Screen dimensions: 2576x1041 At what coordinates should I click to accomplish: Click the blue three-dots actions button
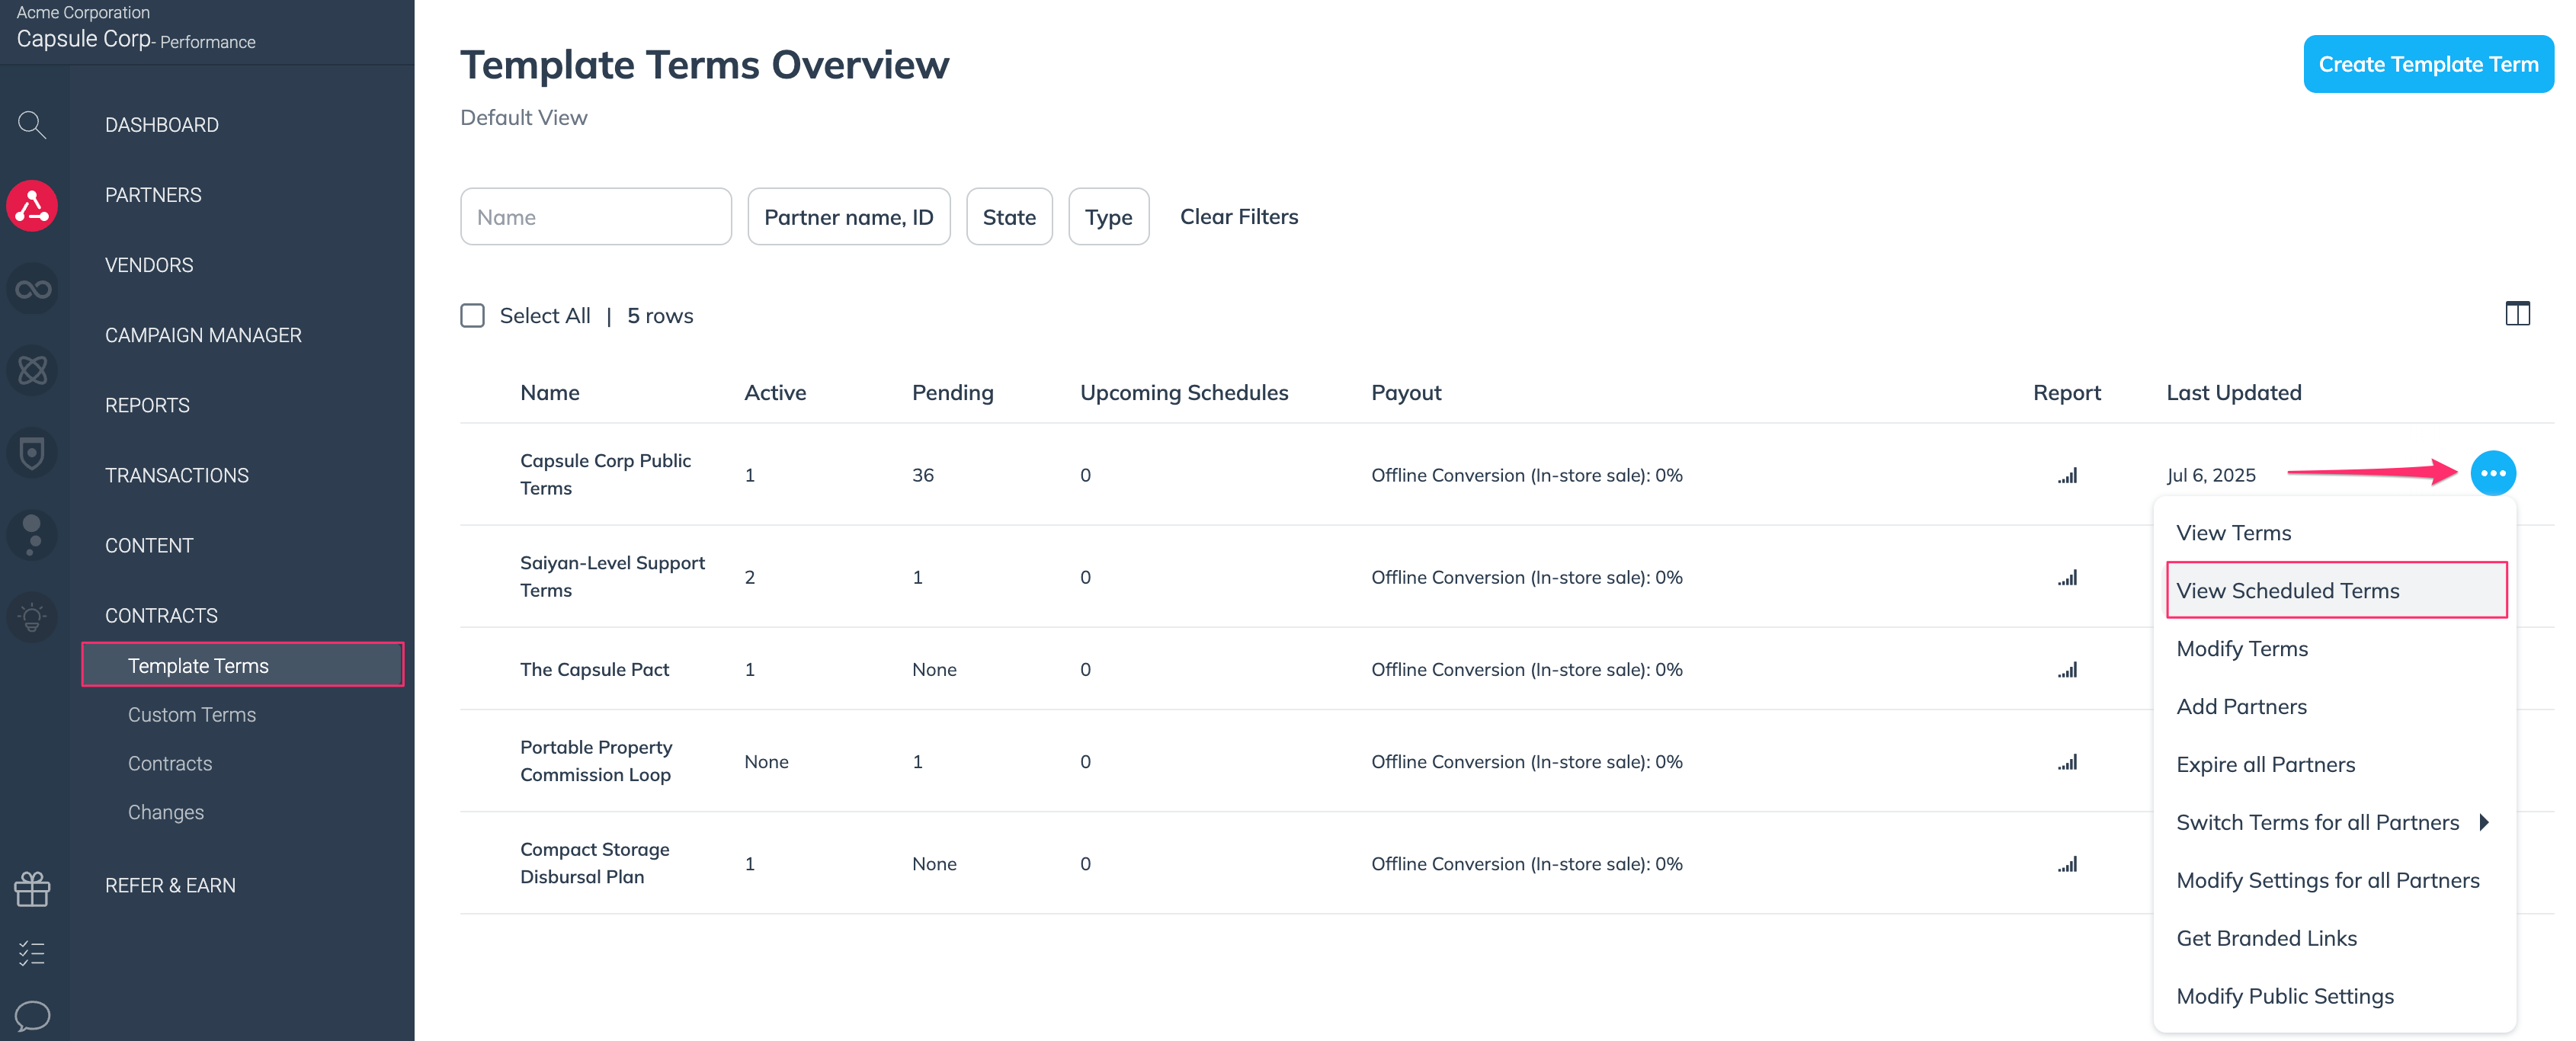tap(2493, 474)
